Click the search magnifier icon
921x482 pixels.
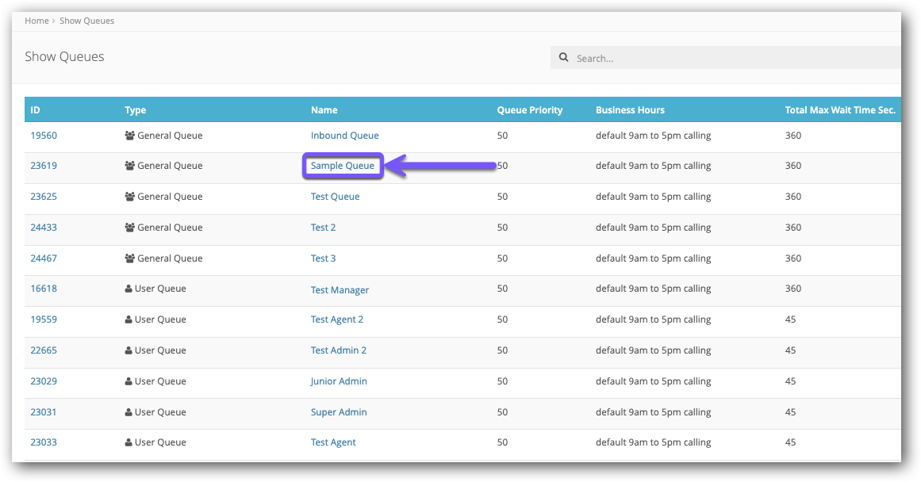pyautogui.click(x=564, y=58)
